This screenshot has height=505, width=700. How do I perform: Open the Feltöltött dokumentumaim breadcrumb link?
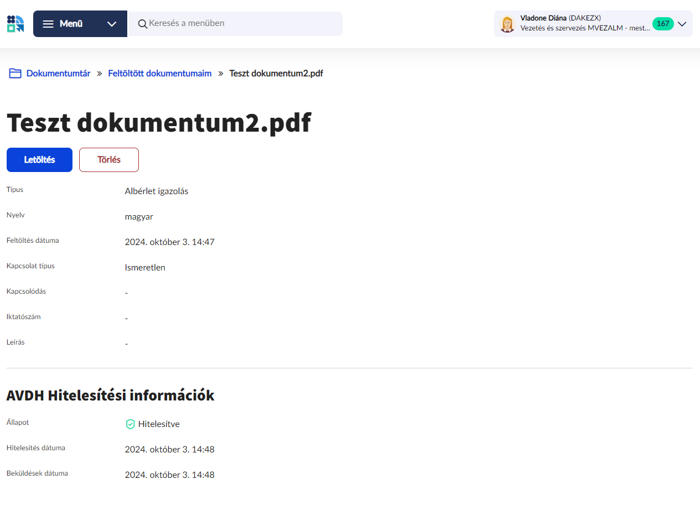pos(159,74)
